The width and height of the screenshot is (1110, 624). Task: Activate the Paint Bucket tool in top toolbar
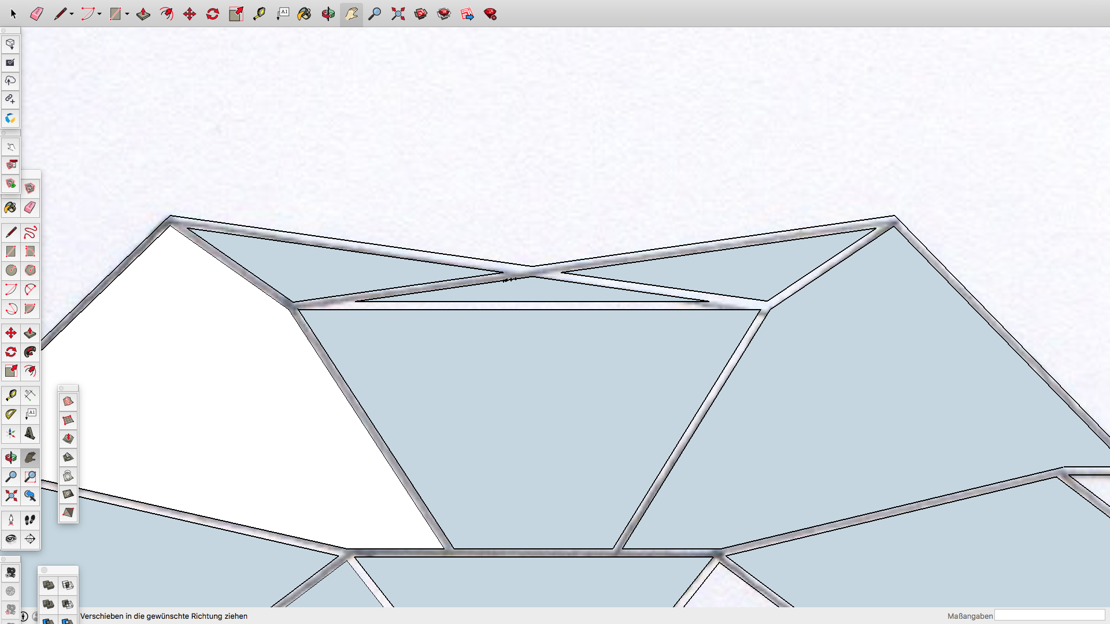[x=305, y=14]
